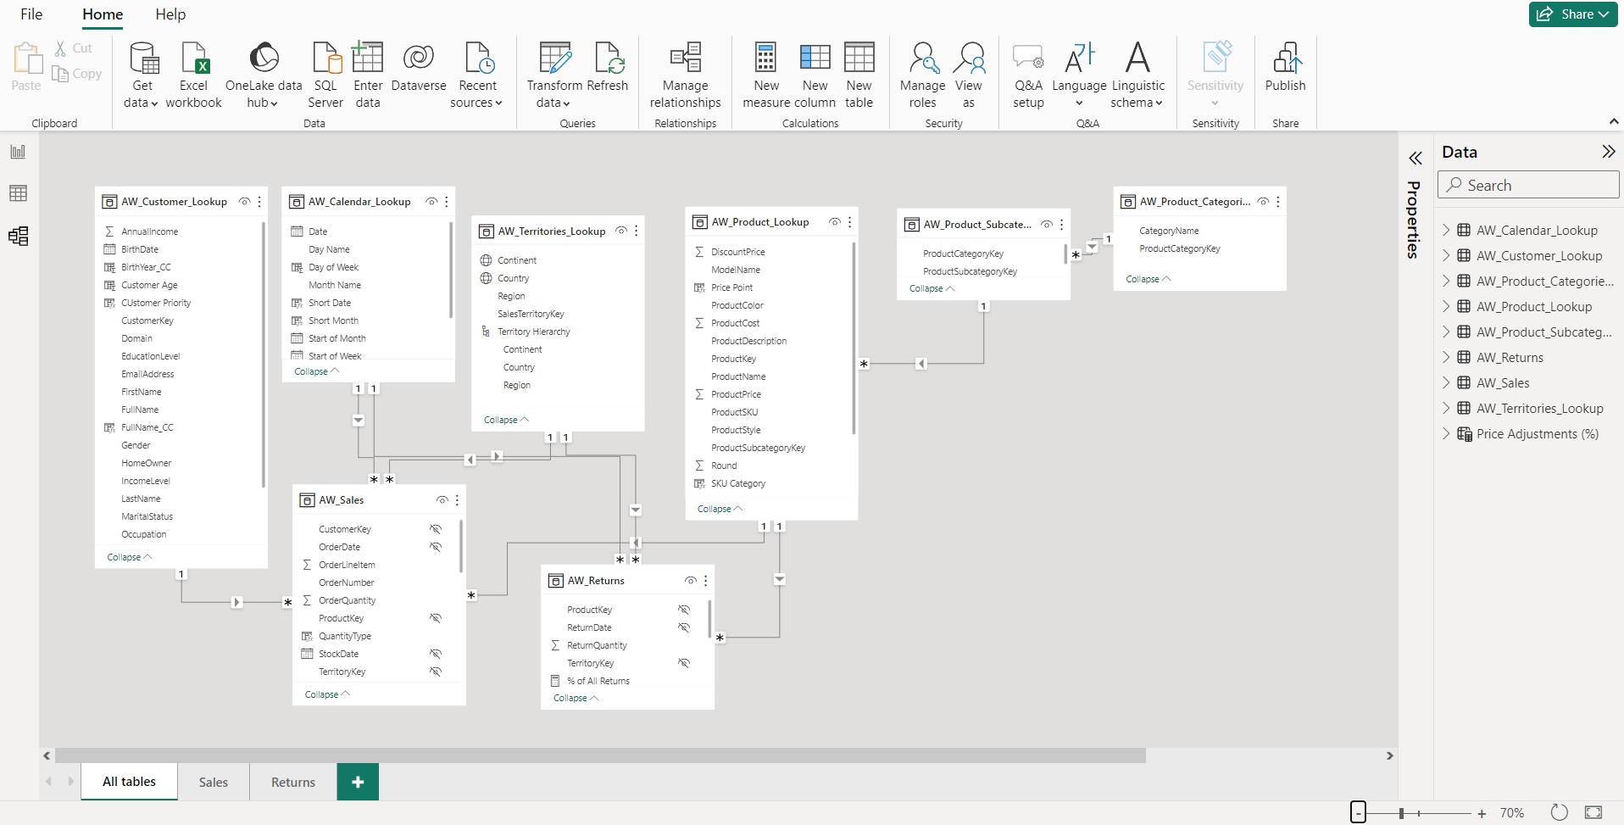Toggle visibility of the AW_Calendar_Lookup table
The height and width of the screenshot is (825, 1624).
coord(433,202)
